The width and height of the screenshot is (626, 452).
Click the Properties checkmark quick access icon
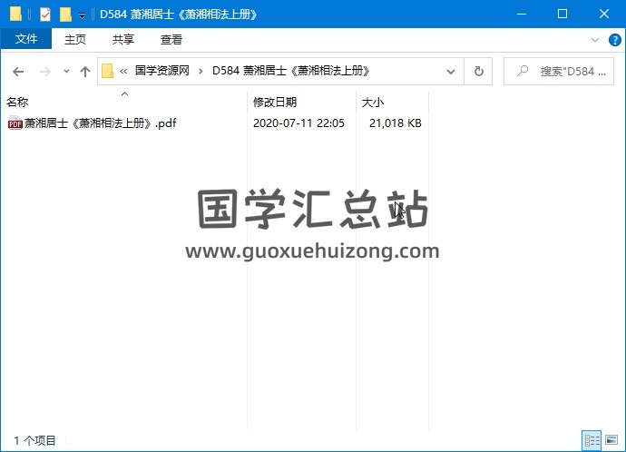pyautogui.click(x=45, y=15)
